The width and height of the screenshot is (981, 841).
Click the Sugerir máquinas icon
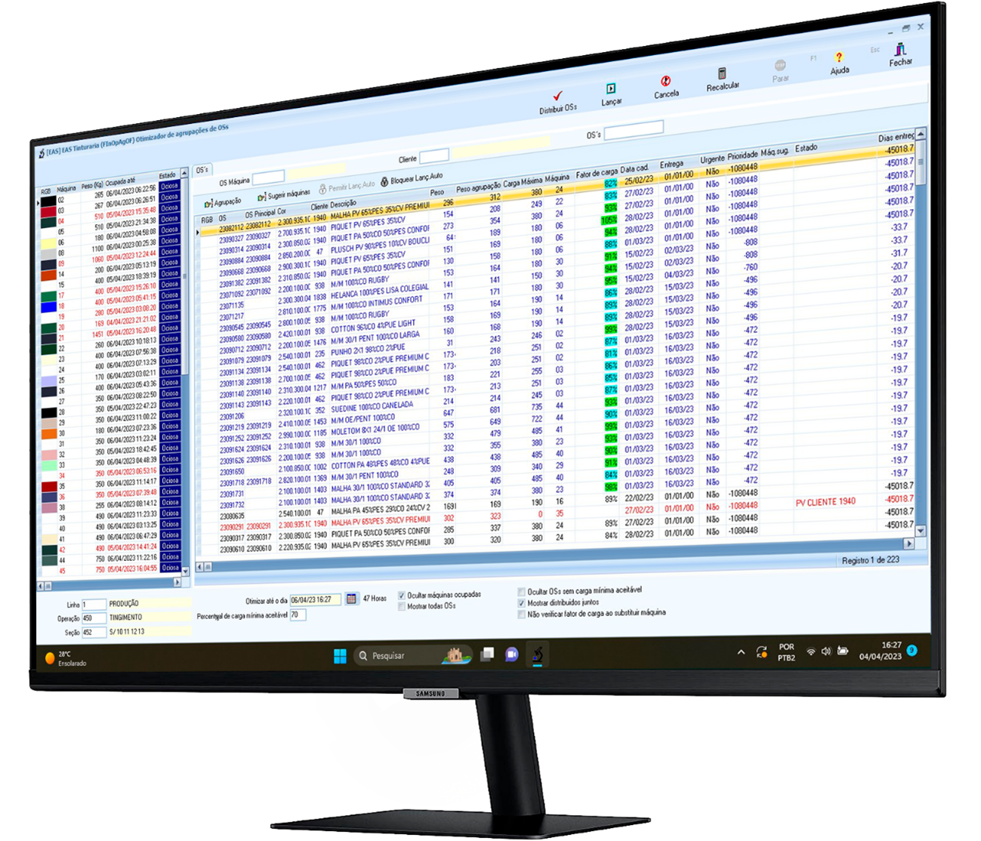[261, 196]
